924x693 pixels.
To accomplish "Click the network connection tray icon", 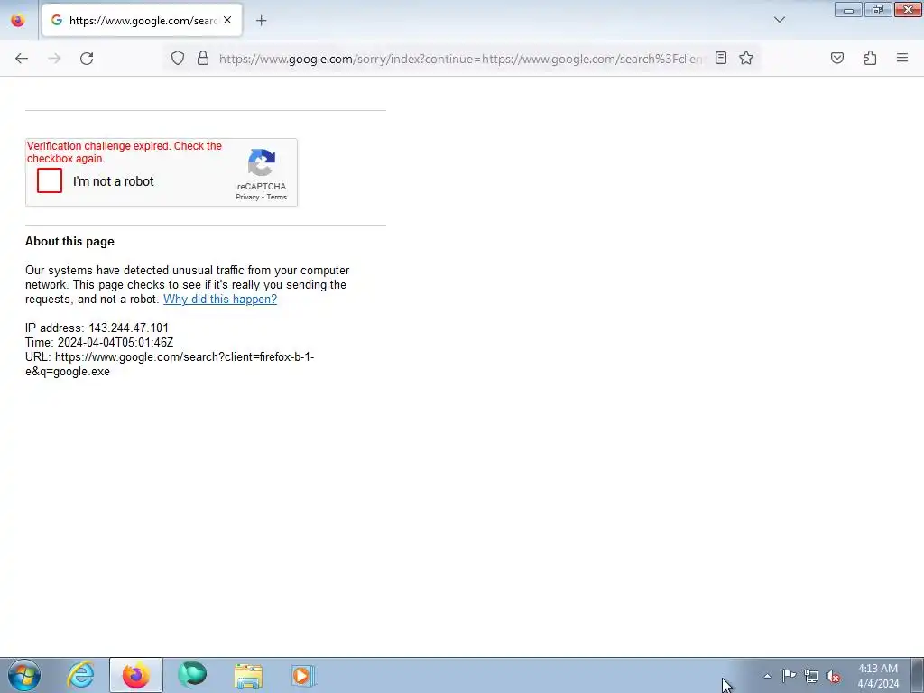I will pos(811,676).
